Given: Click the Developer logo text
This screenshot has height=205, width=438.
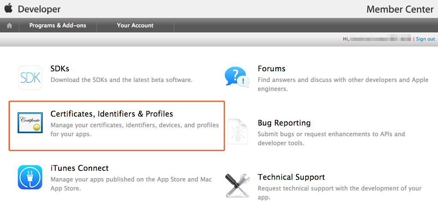Looking at the screenshot, I should pos(39,9).
